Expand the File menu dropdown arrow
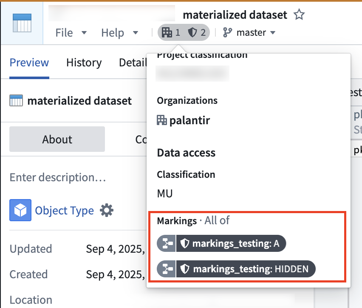This screenshot has width=362, height=308. point(84,33)
